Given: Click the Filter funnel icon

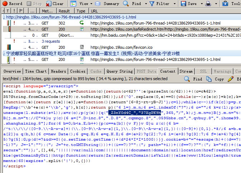Looking at the screenshot, I should coord(152,4).
